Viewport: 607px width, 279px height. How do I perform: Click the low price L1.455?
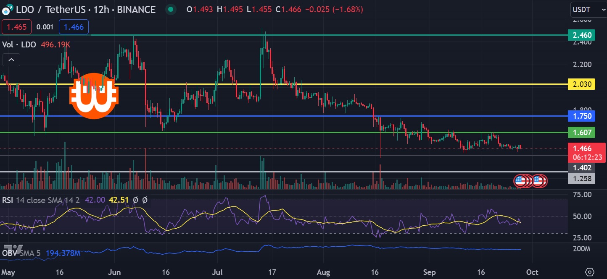tap(259, 9)
